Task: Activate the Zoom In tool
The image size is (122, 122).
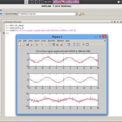Action: tap(42, 44)
